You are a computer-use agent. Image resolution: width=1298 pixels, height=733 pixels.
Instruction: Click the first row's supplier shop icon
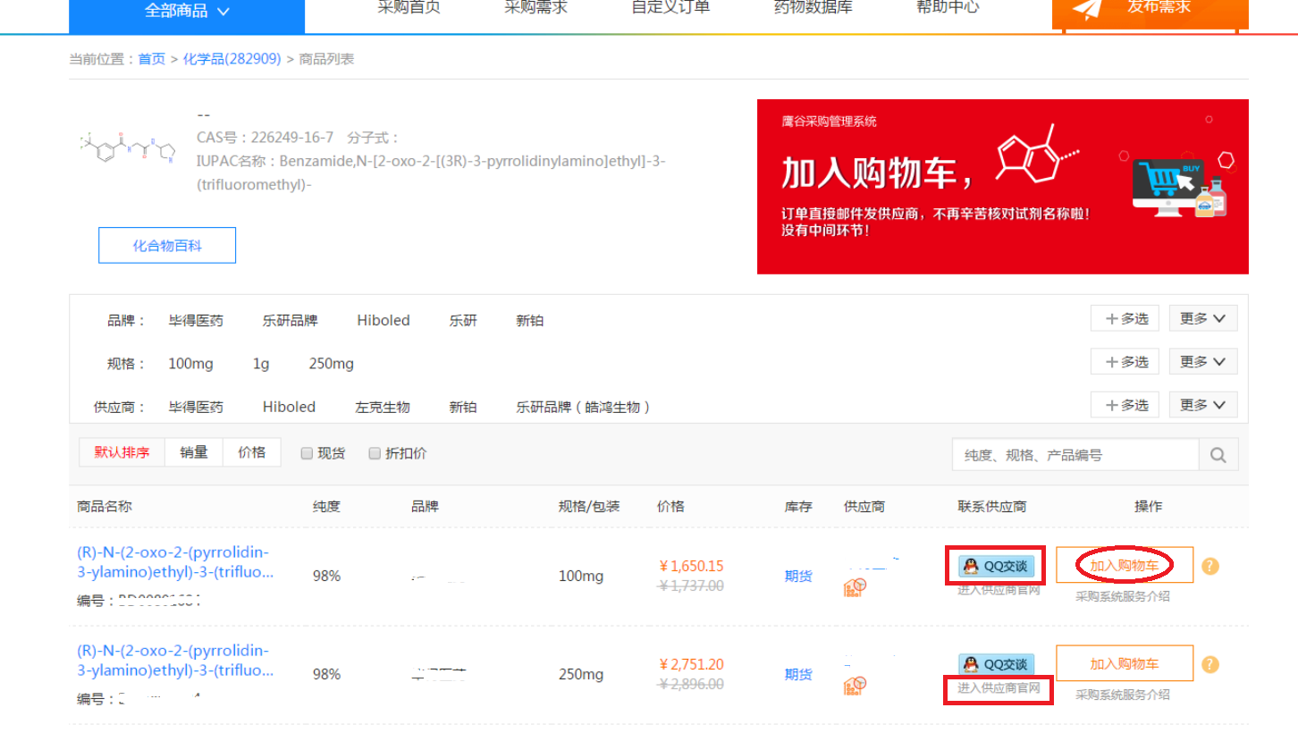tap(855, 587)
